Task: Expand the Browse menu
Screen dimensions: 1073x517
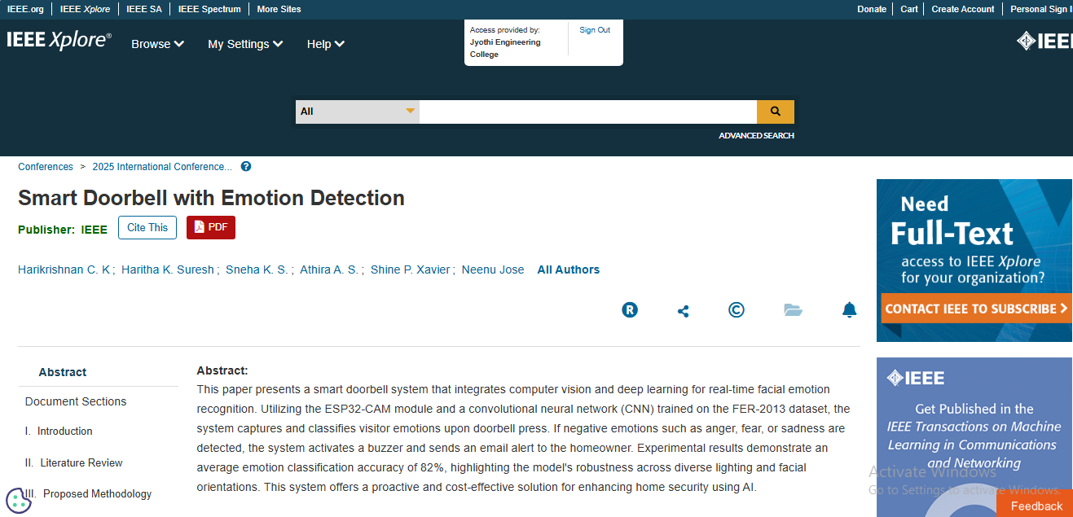Action: tap(157, 44)
